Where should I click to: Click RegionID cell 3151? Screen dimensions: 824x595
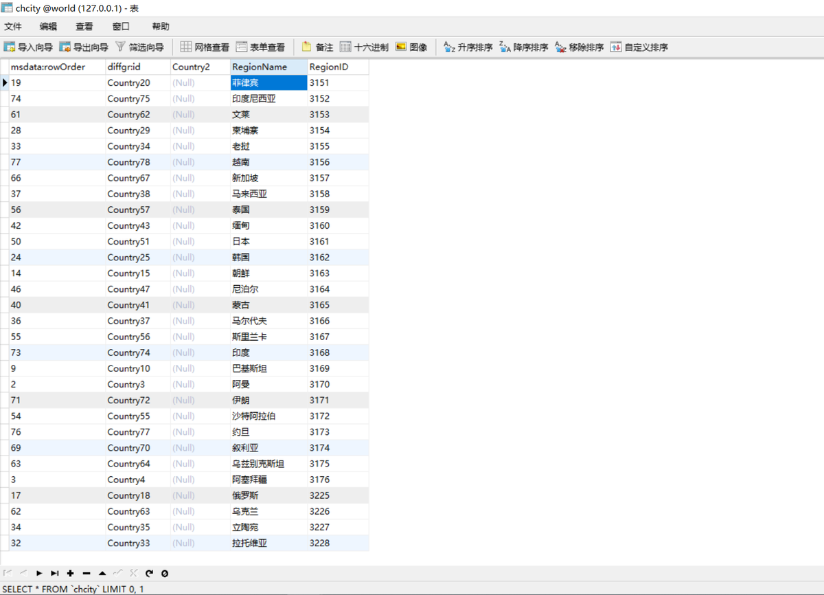pos(338,82)
